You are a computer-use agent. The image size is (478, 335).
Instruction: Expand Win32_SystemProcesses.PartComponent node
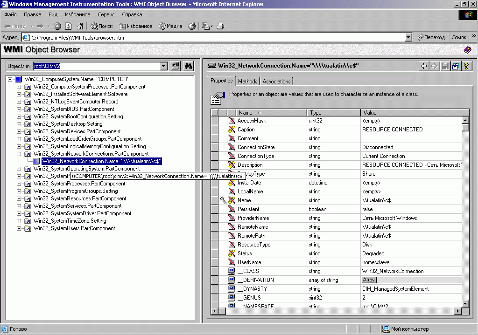tap(19, 184)
